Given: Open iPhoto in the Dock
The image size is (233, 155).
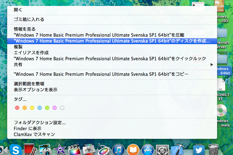Looking at the screenshot, I should coord(45,149).
